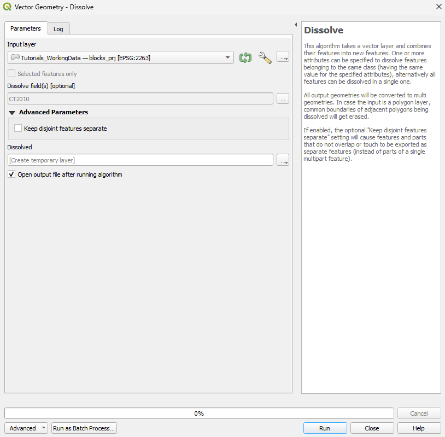
Task: Open Help for the Dissolve algorithm
Action: (419, 428)
